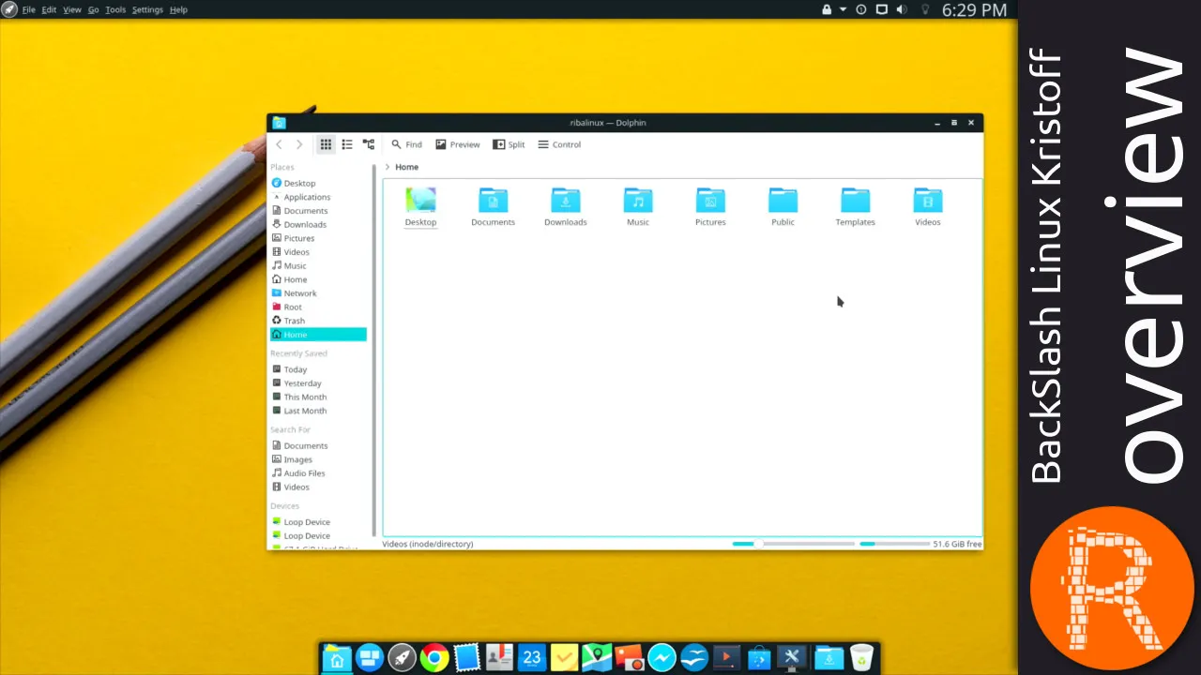Open the Control menu
1201x675 pixels.
coord(559,144)
